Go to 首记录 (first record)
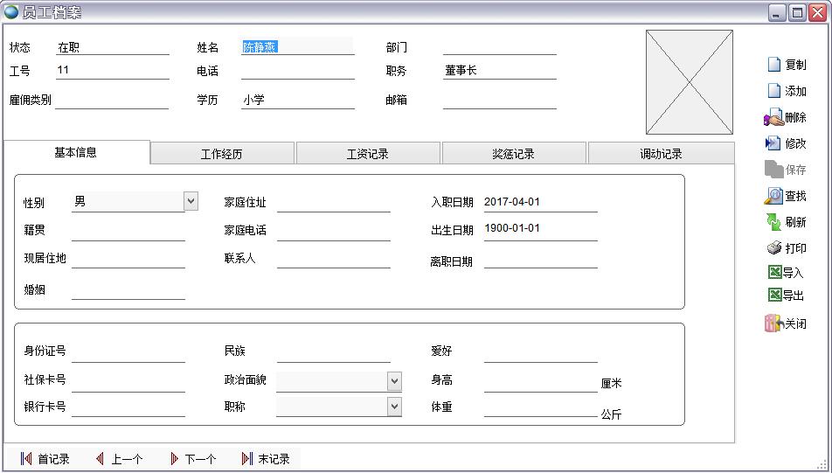 click(x=45, y=459)
